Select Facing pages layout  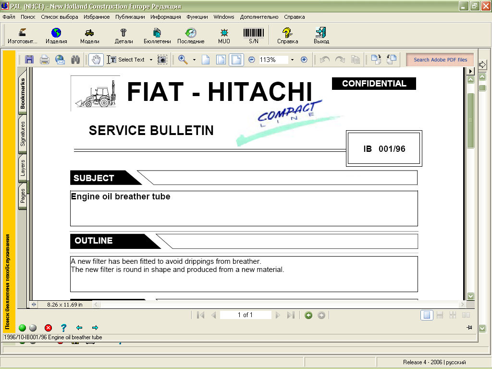click(x=466, y=315)
